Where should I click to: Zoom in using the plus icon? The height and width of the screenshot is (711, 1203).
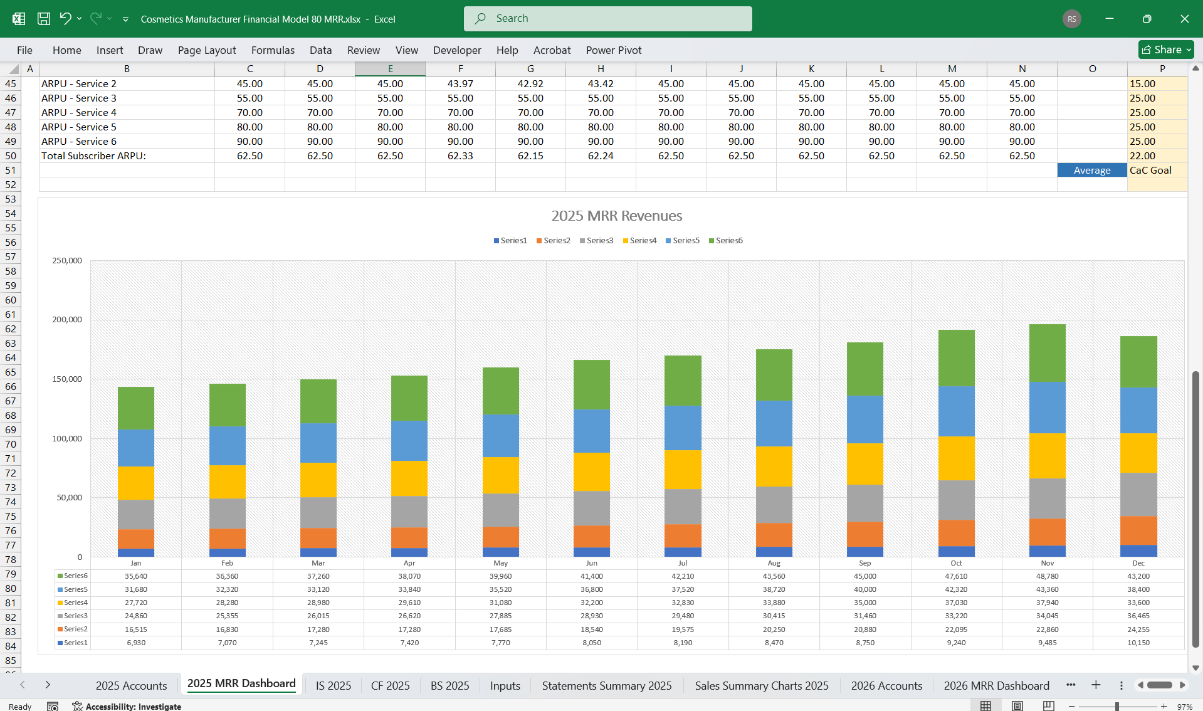click(x=1163, y=705)
